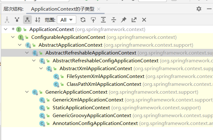The image size is (213, 140).
Task: Toggle the subtypes hierarchy button
Action: (x=27, y=20)
